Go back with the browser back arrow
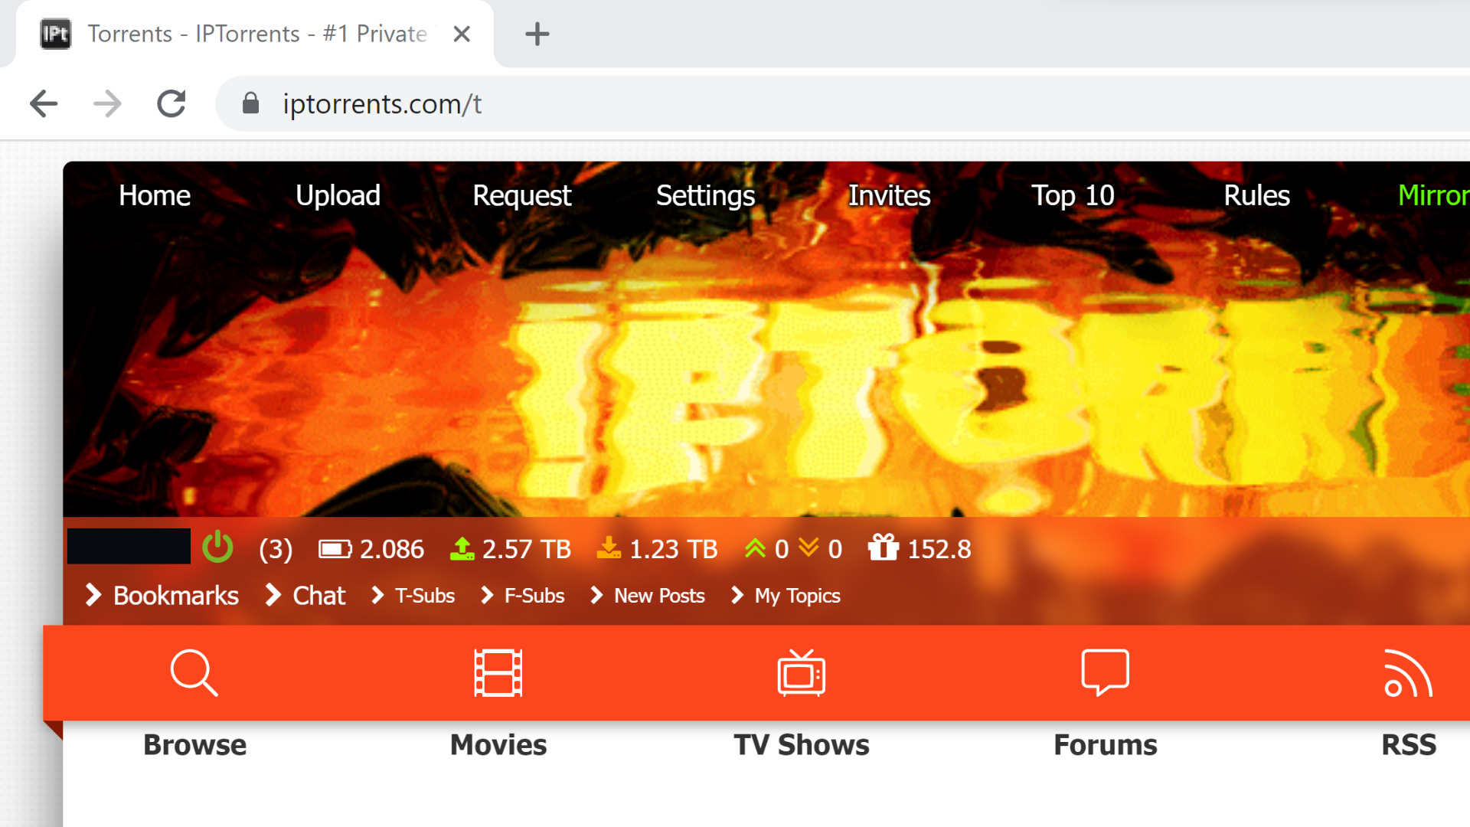 (44, 103)
